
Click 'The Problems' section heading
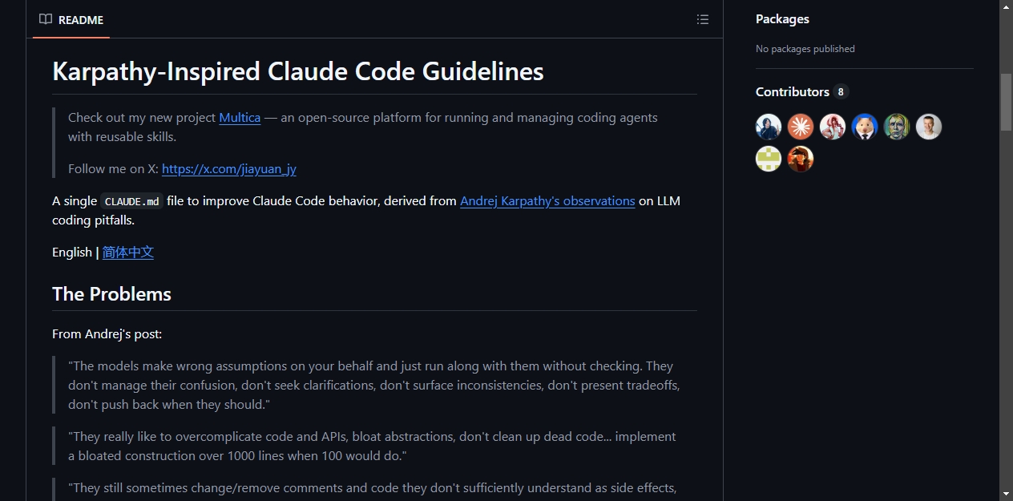click(111, 294)
